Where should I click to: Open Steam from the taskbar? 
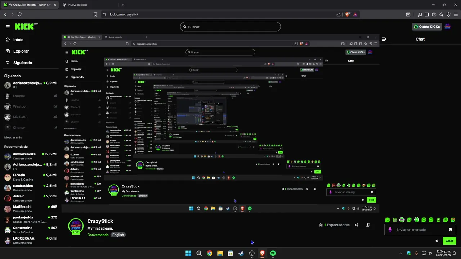pos(241,253)
